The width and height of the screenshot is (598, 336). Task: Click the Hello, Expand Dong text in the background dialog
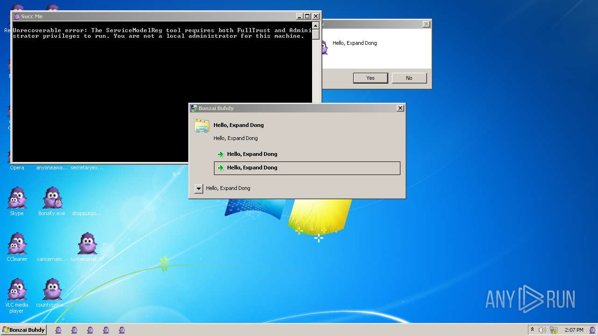355,43
